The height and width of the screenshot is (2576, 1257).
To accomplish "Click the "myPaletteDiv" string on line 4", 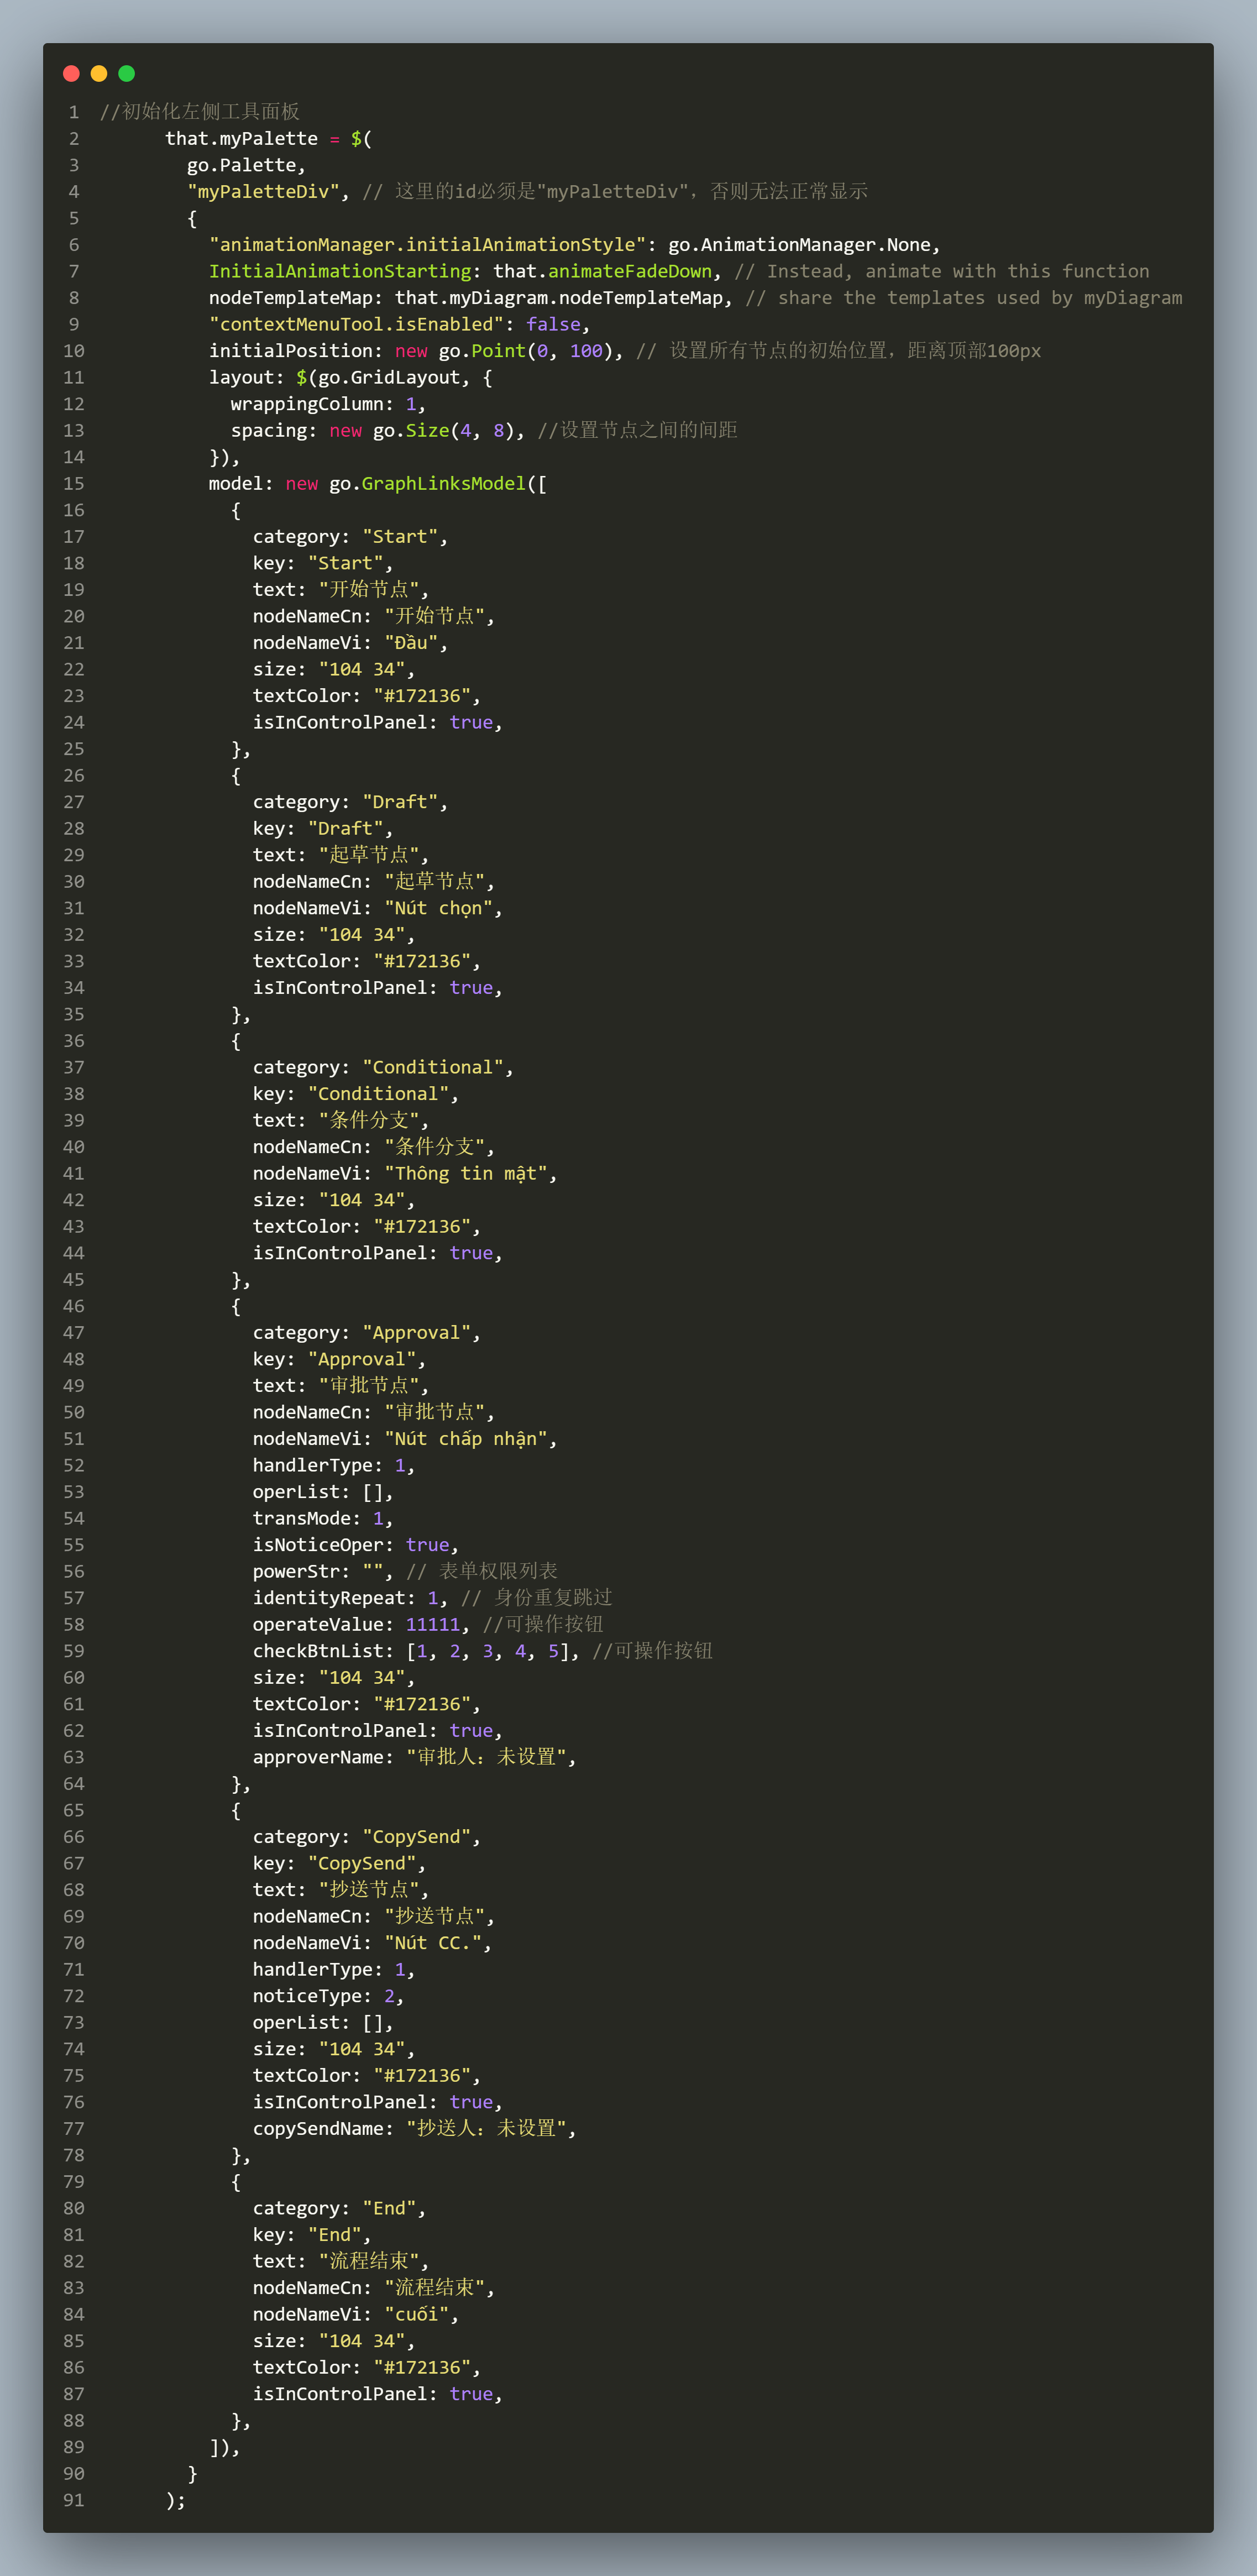I will tap(263, 191).
